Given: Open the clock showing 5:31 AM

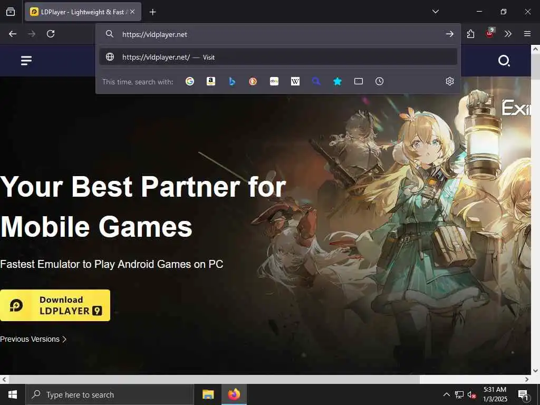Looking at the screenshot, I should [495, 394].
